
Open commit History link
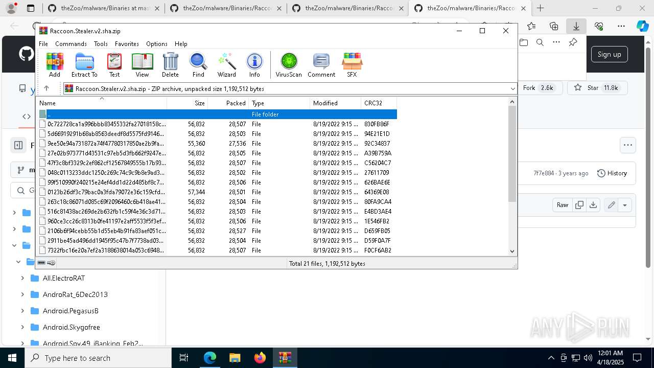(612, 173)
